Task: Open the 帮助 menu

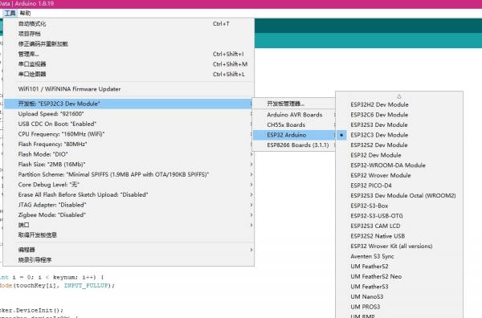Action: click(x=25, y=13)
